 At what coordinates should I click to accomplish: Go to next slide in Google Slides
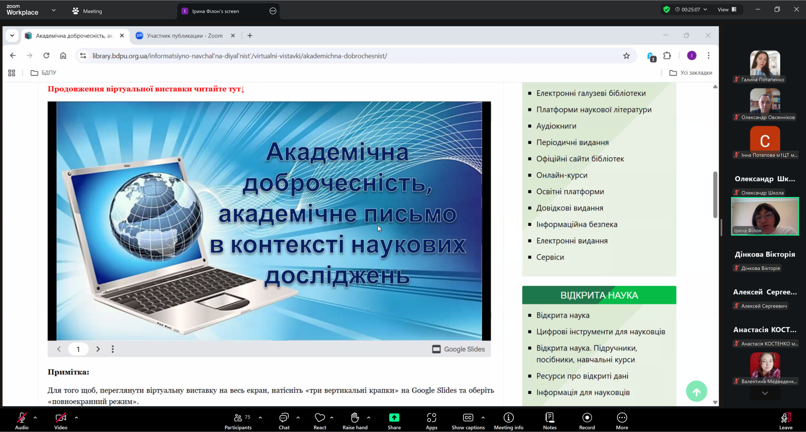(x=98, y=349)
